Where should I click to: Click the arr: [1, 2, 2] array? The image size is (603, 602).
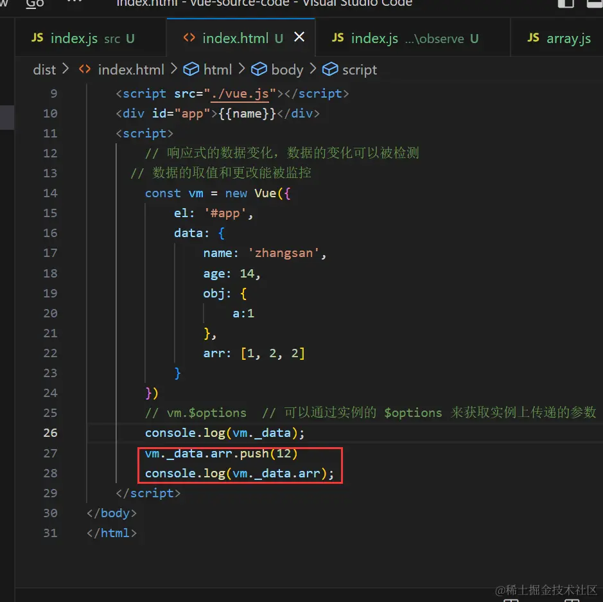[x=254, y=353]
